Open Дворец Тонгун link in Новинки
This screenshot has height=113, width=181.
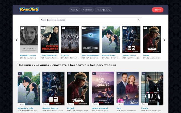pos(50,108)
